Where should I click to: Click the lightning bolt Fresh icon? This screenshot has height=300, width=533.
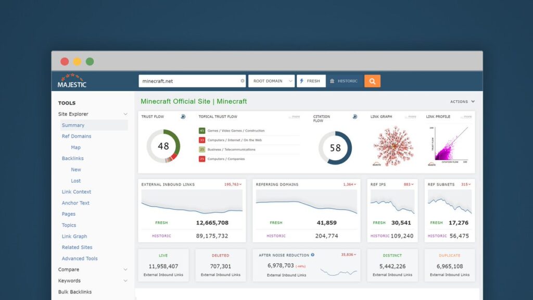click(301, 81)
